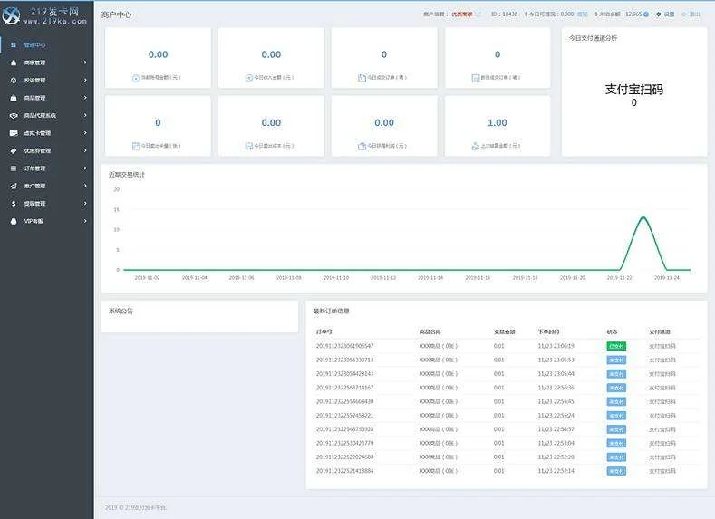Screen dimensions: 715x519
Task: Expand the 订单管理 submenu chevron
Action: point(85,168)
